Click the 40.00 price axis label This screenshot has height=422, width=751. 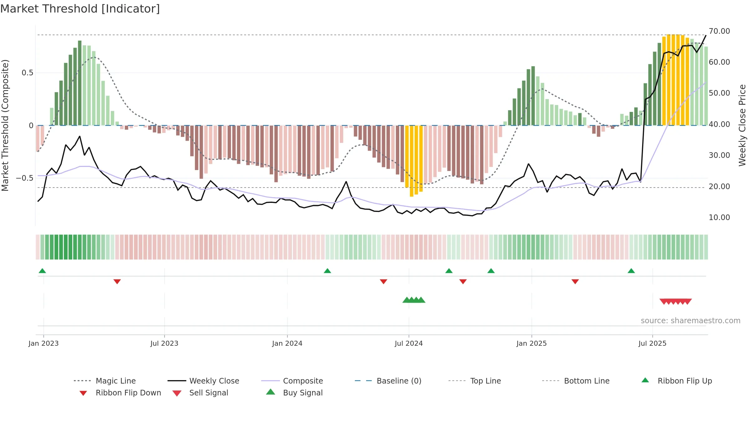click(719, 124)
